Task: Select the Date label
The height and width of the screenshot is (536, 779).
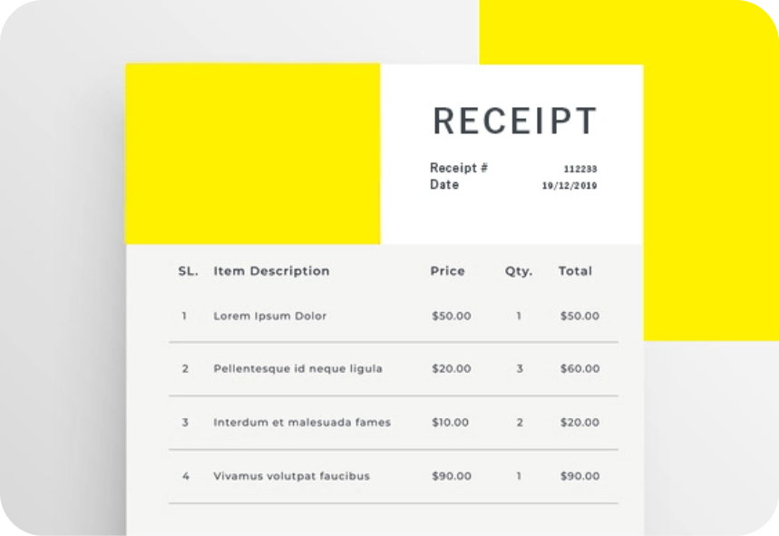Action: (444, 184)
